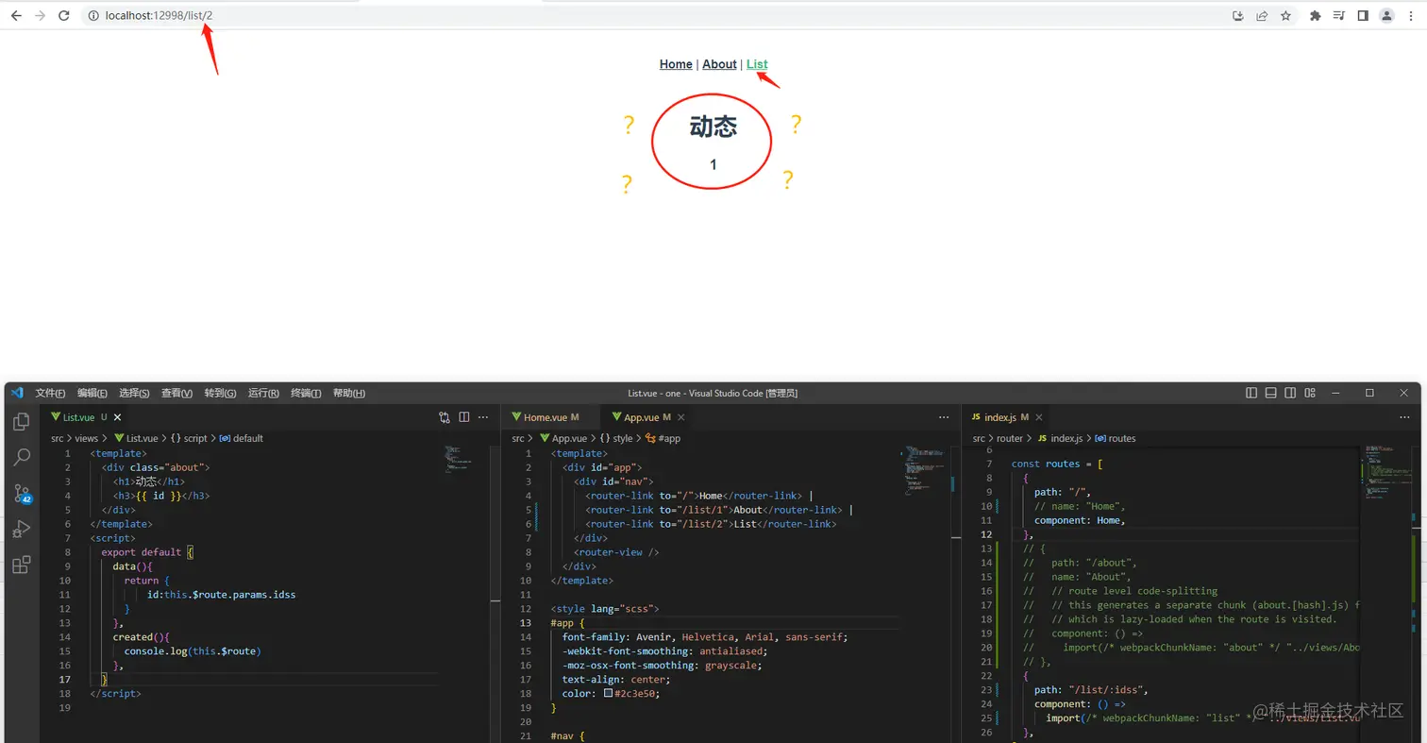Click the '<router-view />' line in App.vue

(x=616, y=552)
